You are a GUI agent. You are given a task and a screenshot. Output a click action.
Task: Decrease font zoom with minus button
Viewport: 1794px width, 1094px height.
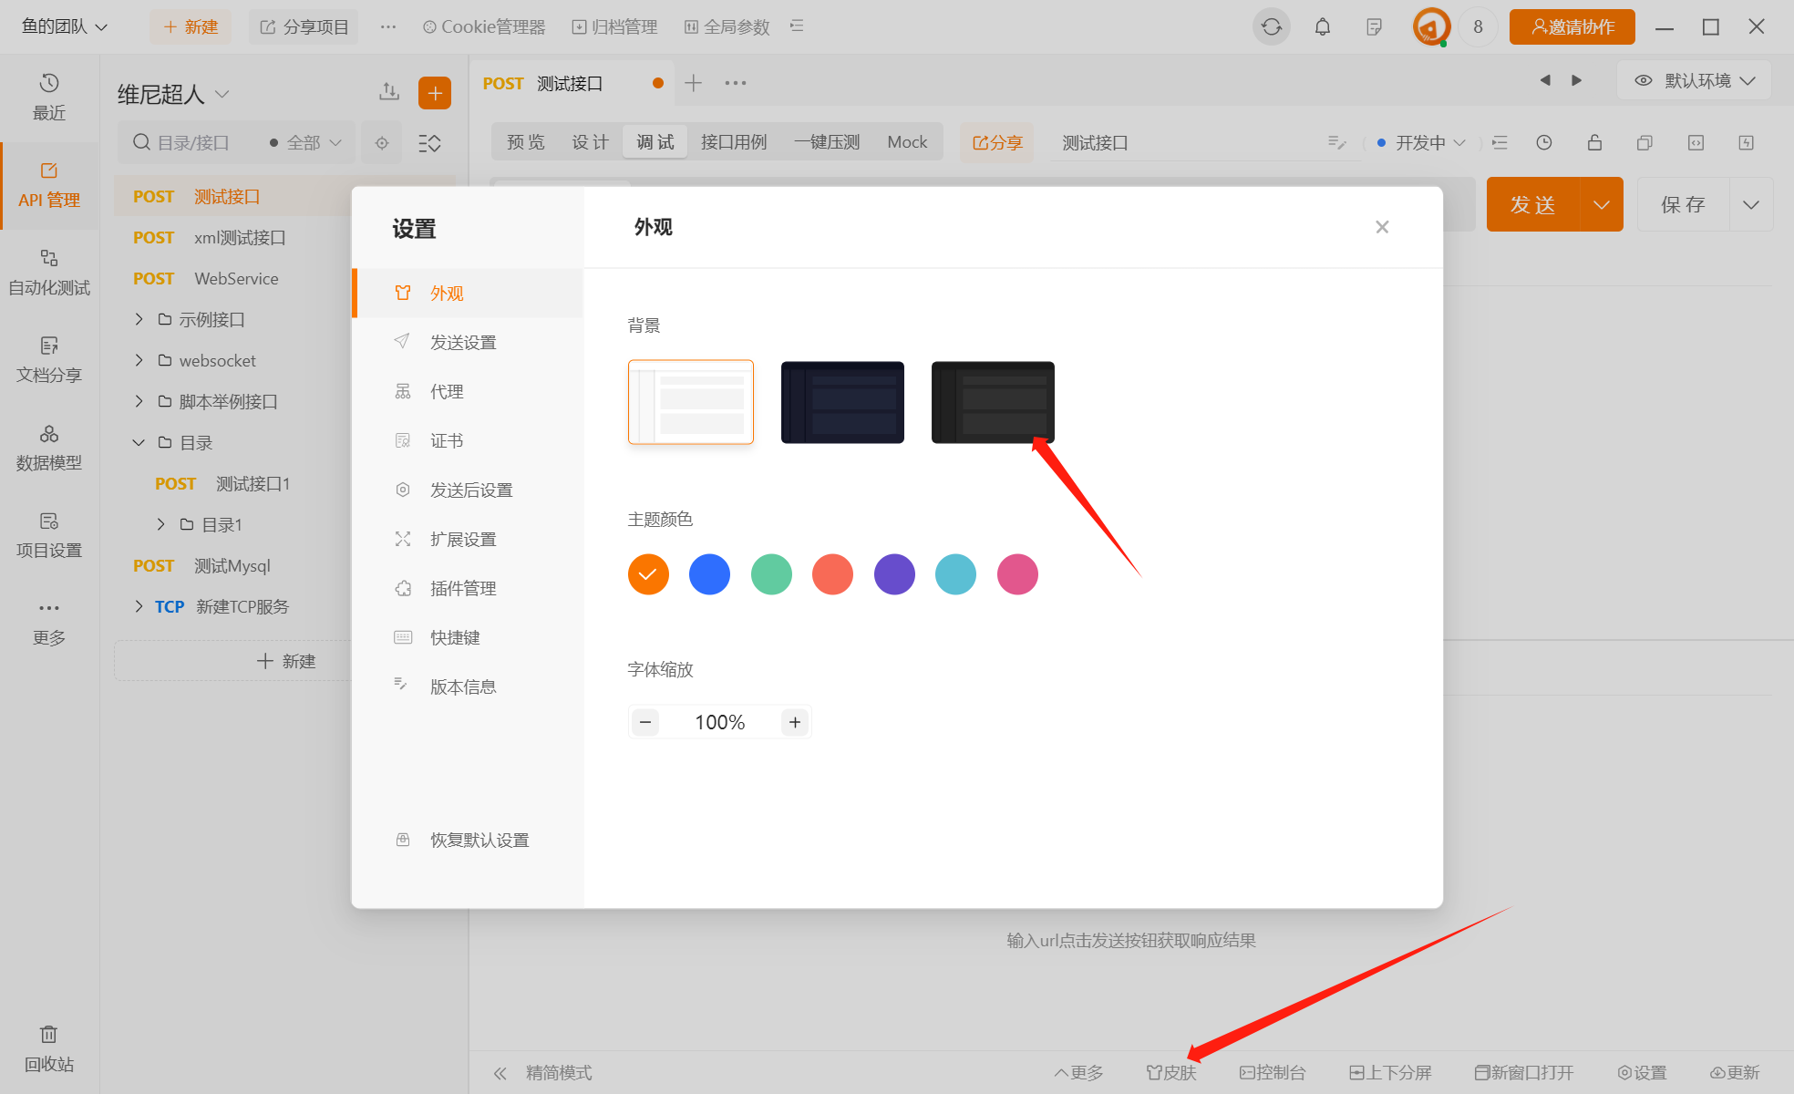click(x=645, y=722)
